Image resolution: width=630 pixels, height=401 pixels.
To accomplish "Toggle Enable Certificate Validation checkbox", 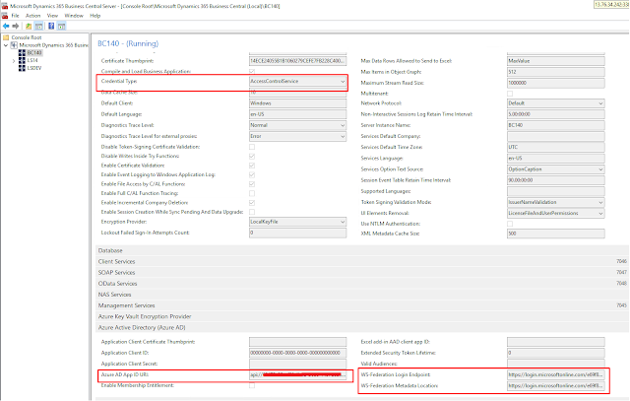I will [x=252, y=166].
